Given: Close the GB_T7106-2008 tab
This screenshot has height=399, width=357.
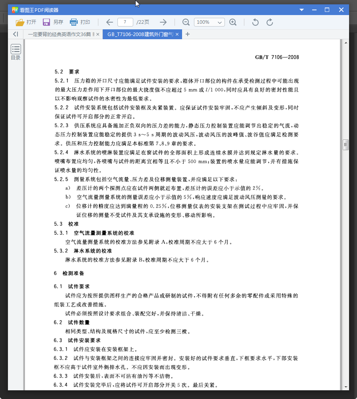Looking at the screenshot, I should tap(177, 34).
